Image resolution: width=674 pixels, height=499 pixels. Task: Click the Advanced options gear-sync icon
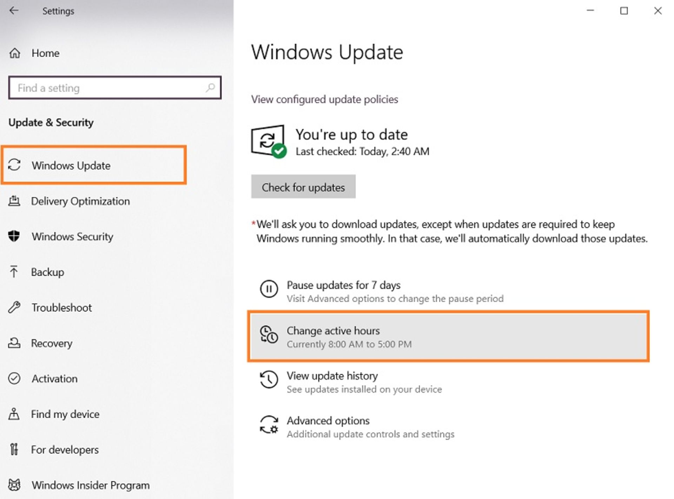tap(269, 424)
